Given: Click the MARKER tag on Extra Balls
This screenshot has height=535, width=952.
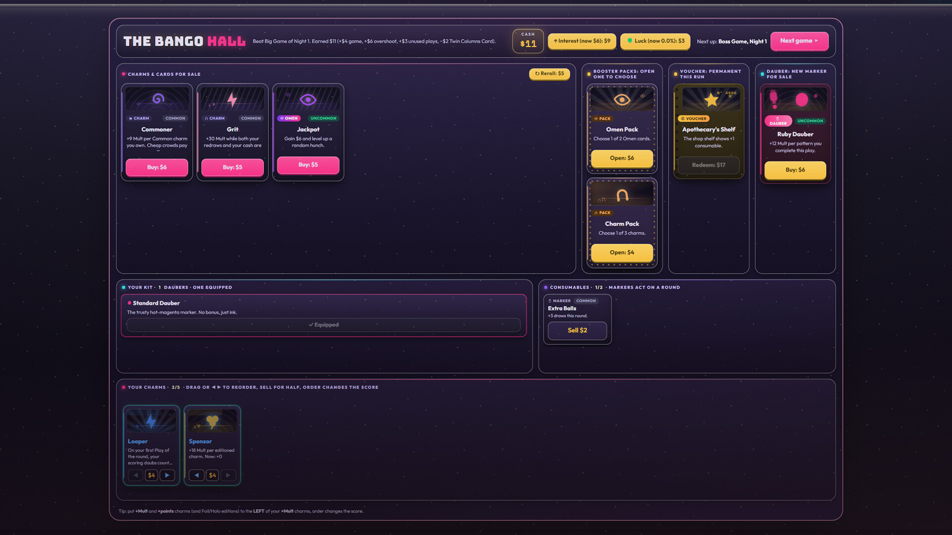Looking at the screenshot, I should pos(560,301).
